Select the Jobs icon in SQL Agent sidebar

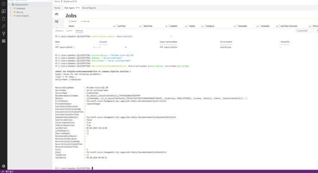coord(57,14)
